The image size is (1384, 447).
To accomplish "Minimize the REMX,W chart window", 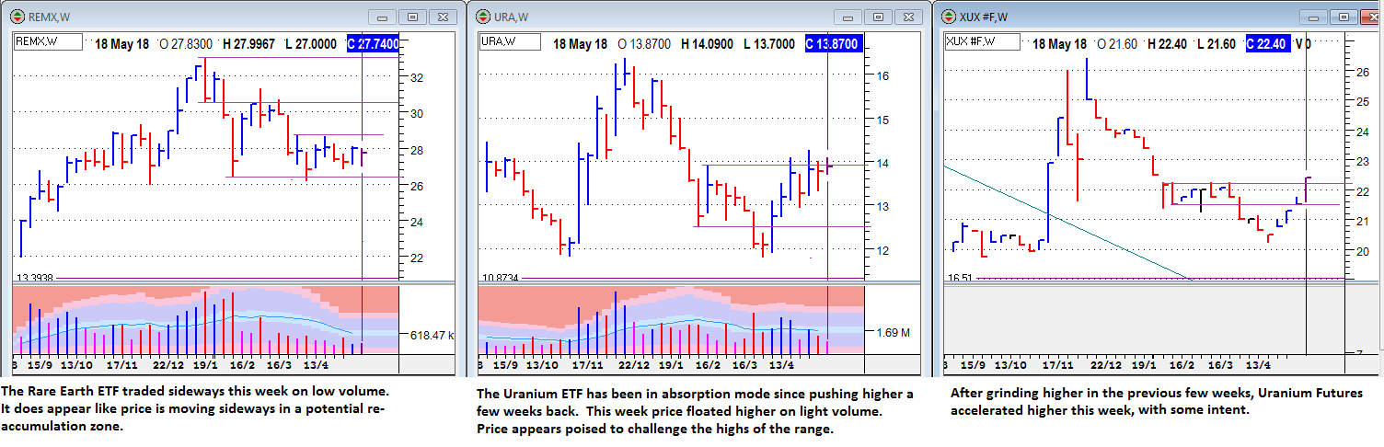I will 383,17.
